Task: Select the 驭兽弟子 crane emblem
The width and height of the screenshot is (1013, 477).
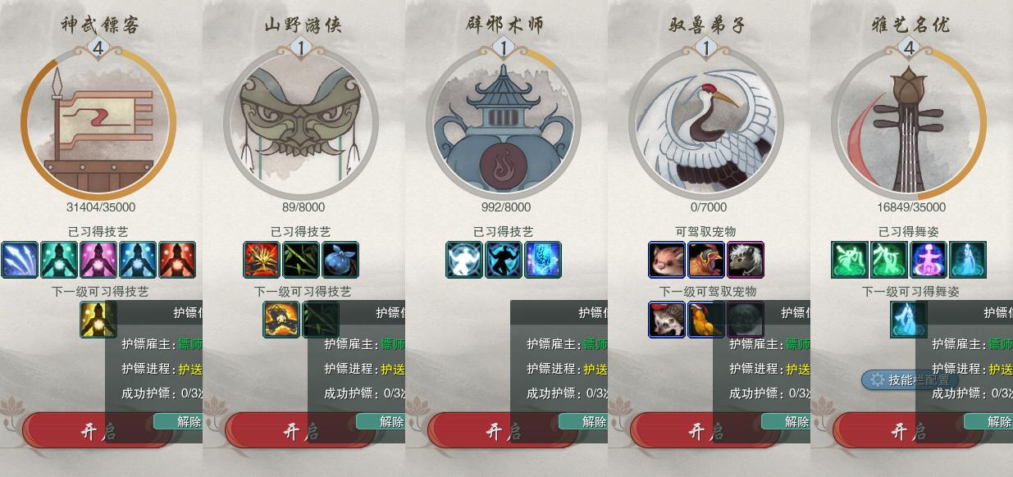Action: pos(706,122)
